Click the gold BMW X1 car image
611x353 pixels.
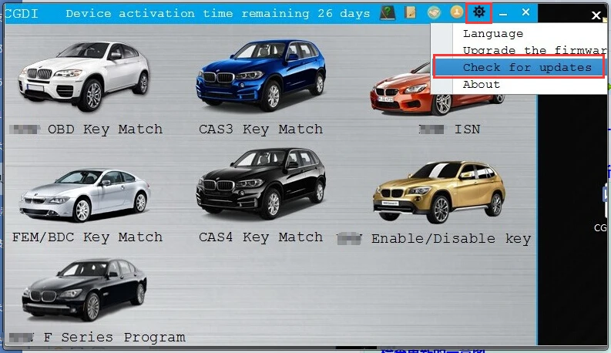439,192
